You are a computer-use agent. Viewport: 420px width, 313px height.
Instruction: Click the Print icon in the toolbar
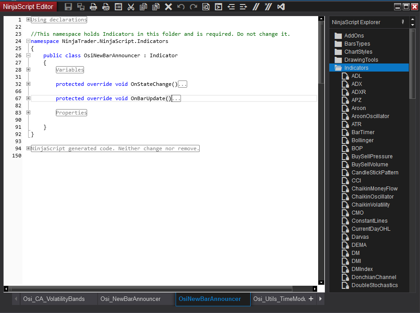93,7
